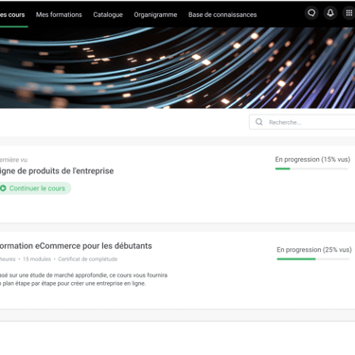Click Continuer le cours button
The height and width of the screenshot is (355, 355).
pyautogui.click(x=35, y=188)
